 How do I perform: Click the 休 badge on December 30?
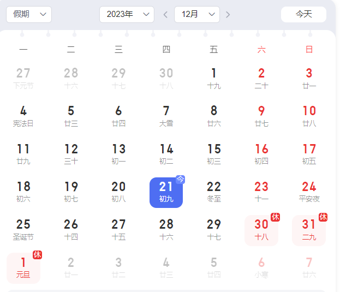276,217
